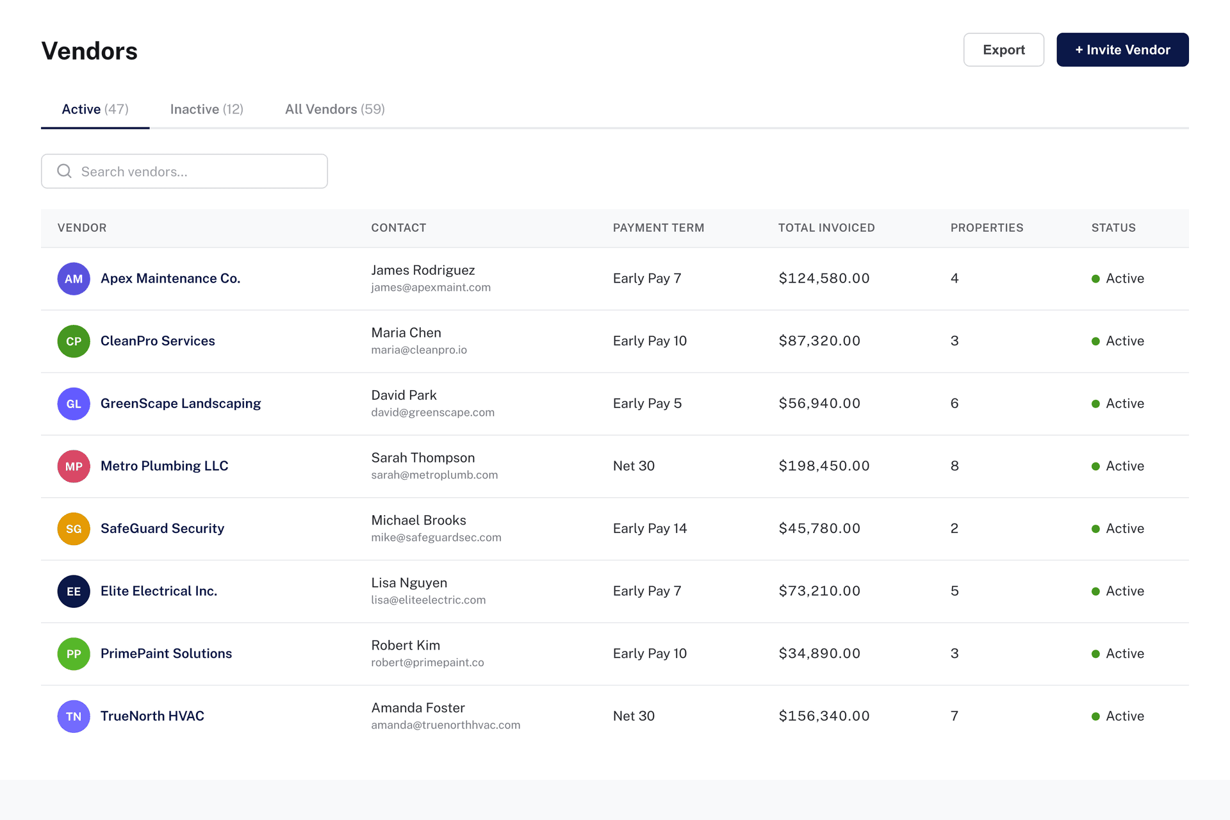This screenshot has width=1230, height=820.
Task: Click the Elite Electrical Inc. avatar icon
Action: click(x=74, y=591)
